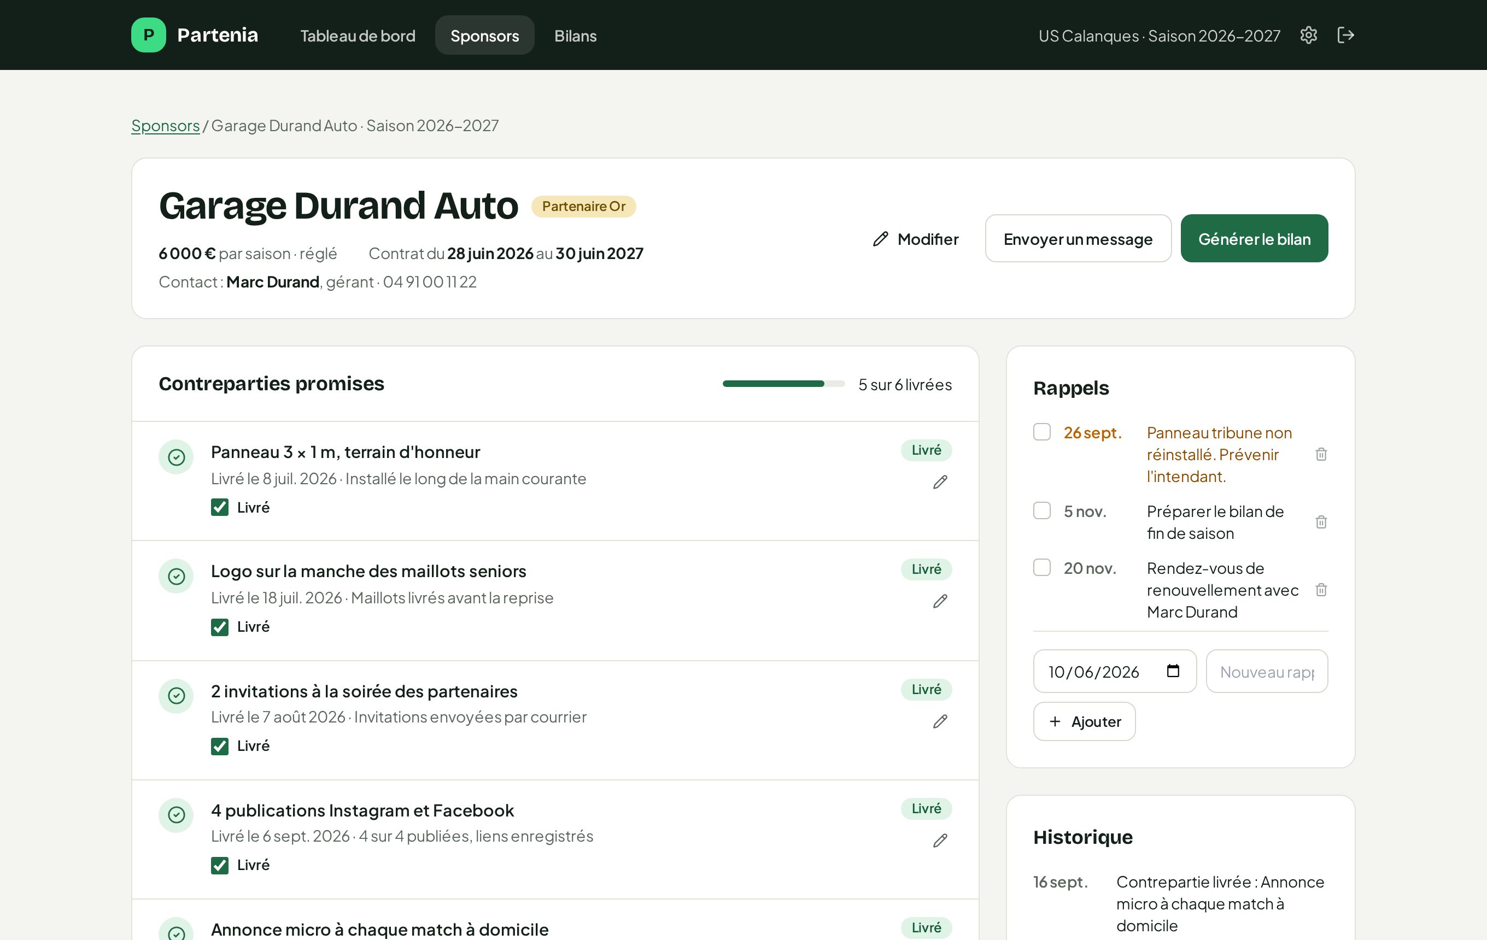The image size is (1487, 940).
Task: Focus the 10/06/2026 date field
Action: (x=1115, y=671)
